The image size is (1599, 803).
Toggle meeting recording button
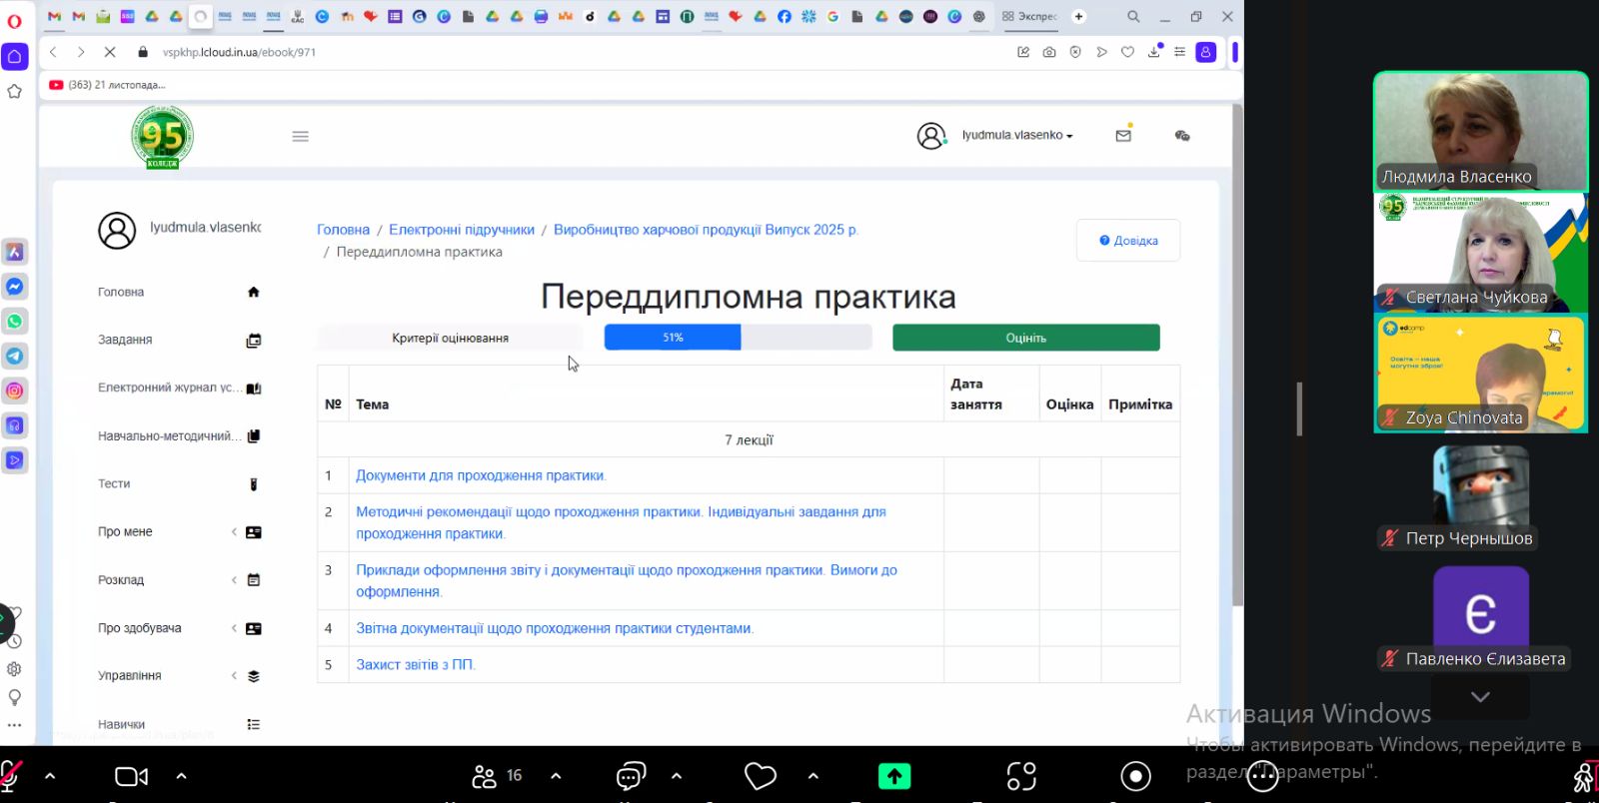[x=1135, y=776]
